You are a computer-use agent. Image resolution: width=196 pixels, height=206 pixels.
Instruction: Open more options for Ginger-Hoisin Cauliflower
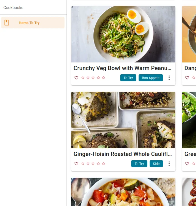169,164
